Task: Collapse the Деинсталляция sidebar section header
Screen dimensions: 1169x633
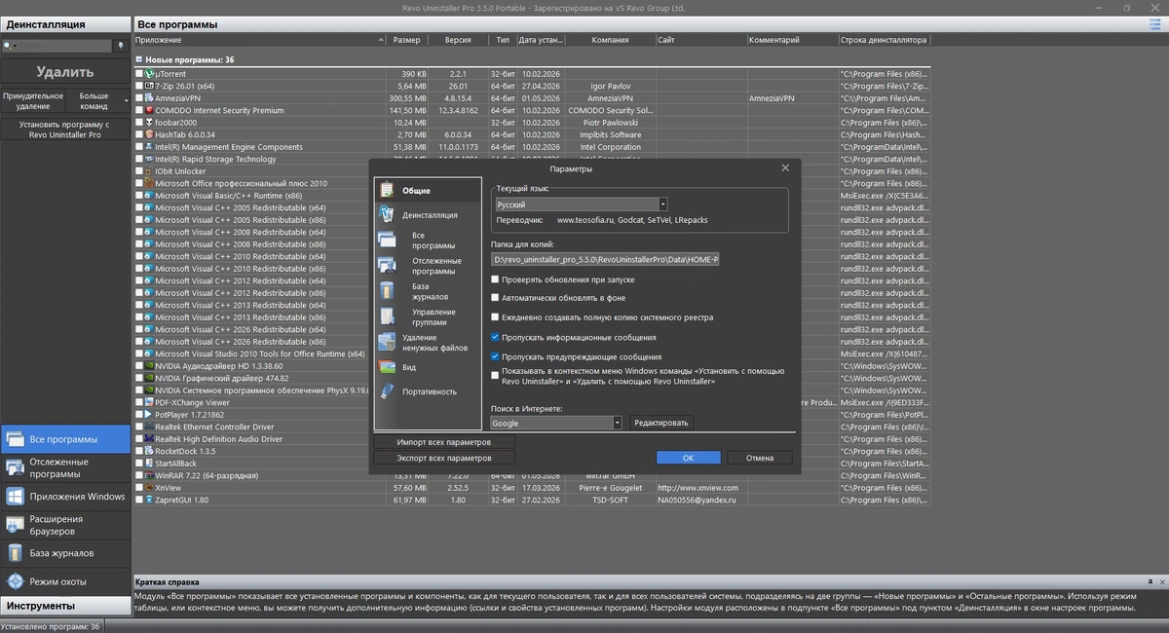Action: [x=65, y=23]
